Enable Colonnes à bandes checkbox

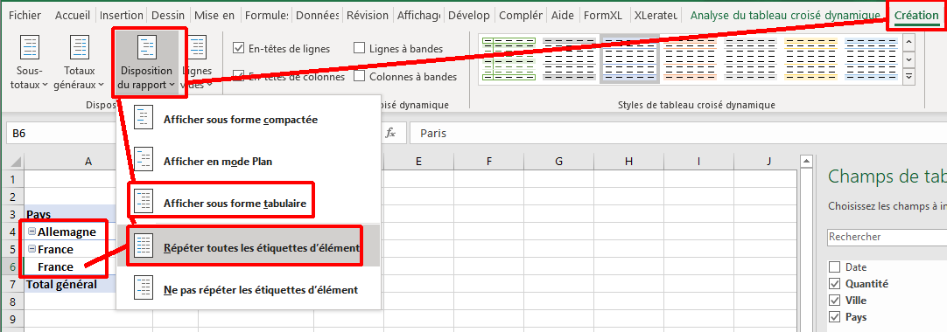(360, 77)
